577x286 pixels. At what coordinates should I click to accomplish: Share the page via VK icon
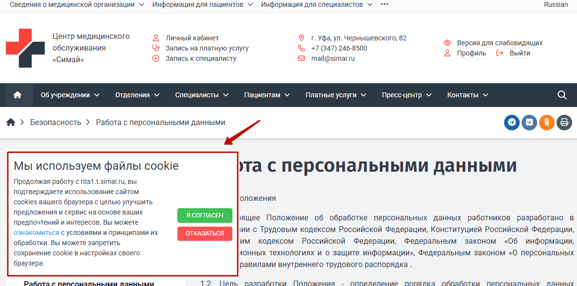click(x=529, y=123)
